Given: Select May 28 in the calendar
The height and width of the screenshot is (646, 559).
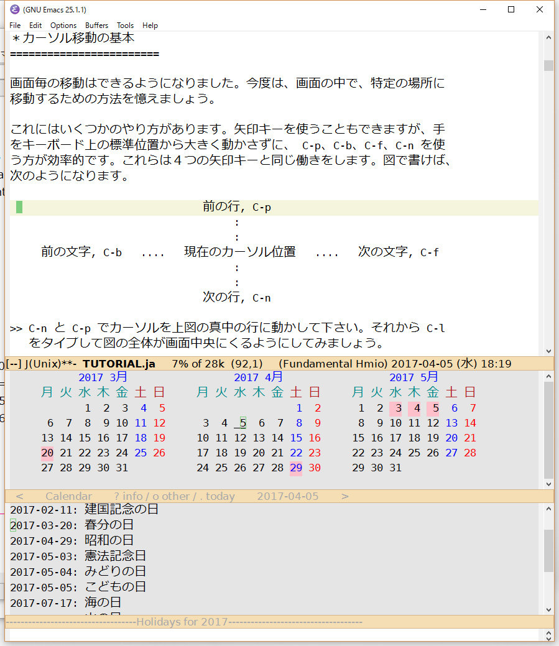Looking at the screenshot, I should 470,453.
